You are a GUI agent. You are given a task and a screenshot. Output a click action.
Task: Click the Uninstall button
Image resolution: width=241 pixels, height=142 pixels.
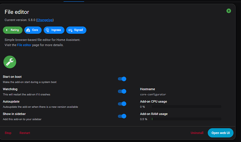pos(197,133)
